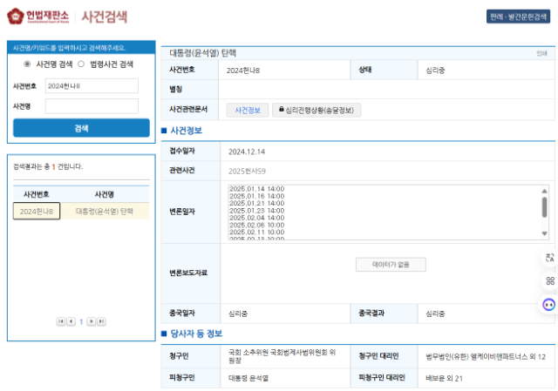Open the QR code floating icon

coord(549,280)
